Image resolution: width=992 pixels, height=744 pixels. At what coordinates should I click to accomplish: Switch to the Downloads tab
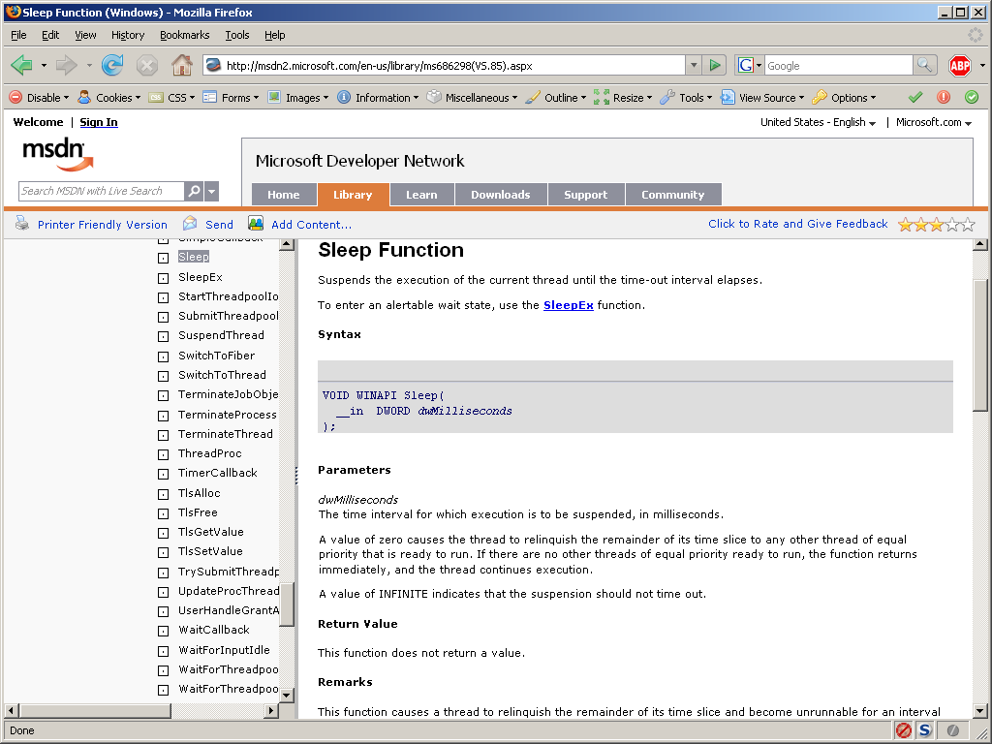(x=501, y=194)
